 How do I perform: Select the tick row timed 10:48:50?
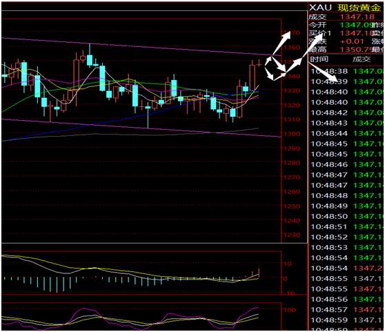pyautogui.click(x=346, y=216)
